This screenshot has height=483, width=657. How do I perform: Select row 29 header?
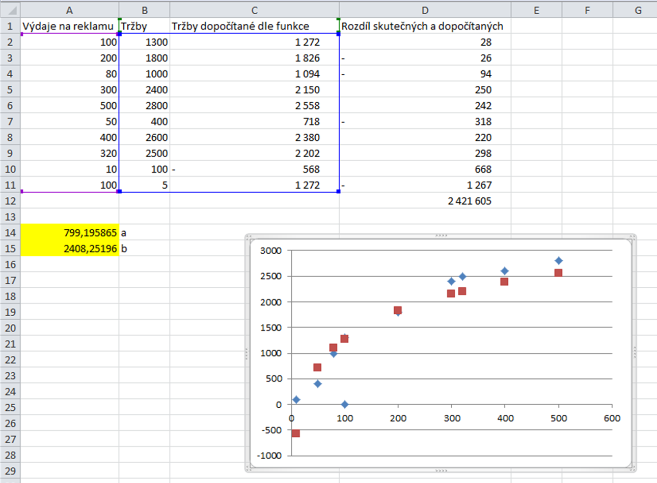10,471
